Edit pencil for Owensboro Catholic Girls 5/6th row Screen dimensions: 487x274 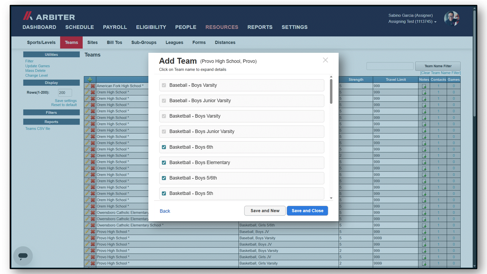tap(87, 225)
